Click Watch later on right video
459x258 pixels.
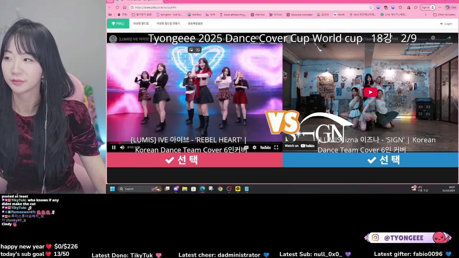coord(433,39)
